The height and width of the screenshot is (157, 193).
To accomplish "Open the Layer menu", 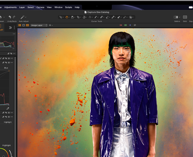I will [x=22, y=7].
